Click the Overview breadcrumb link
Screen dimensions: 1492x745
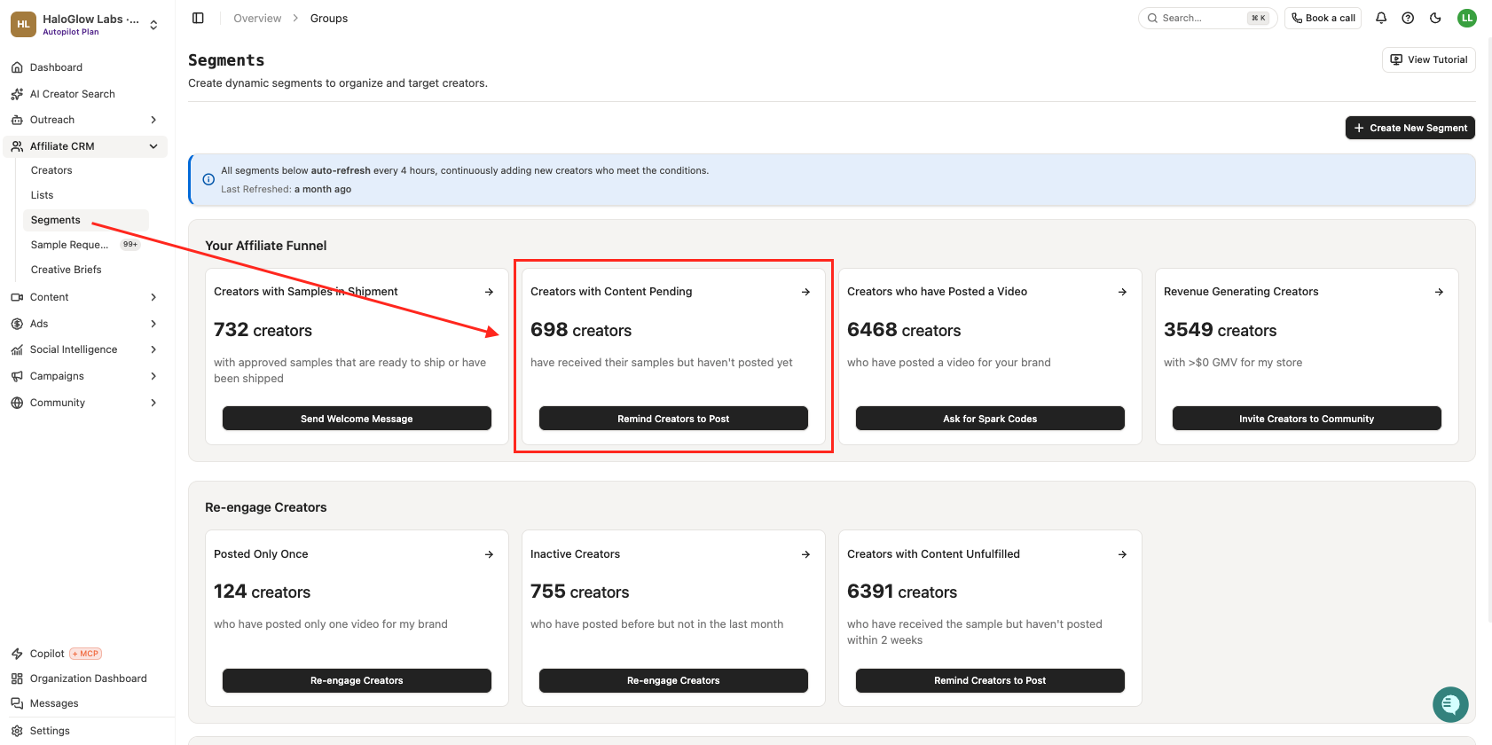pos(257,18)
